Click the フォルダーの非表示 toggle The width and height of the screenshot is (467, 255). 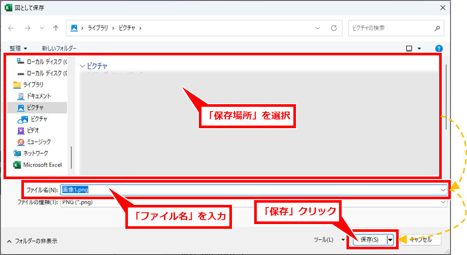coord(32,241)
